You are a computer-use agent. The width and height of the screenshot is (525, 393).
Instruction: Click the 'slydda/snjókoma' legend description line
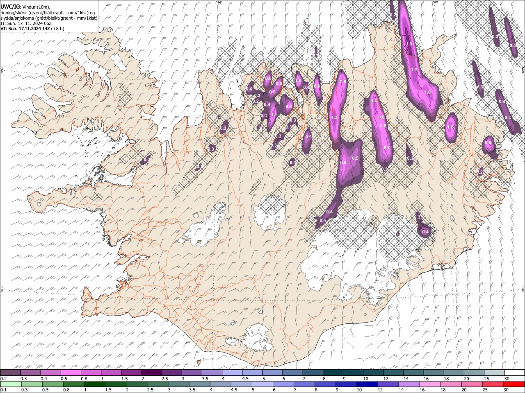pyautogui.click(x=49, y=18)
